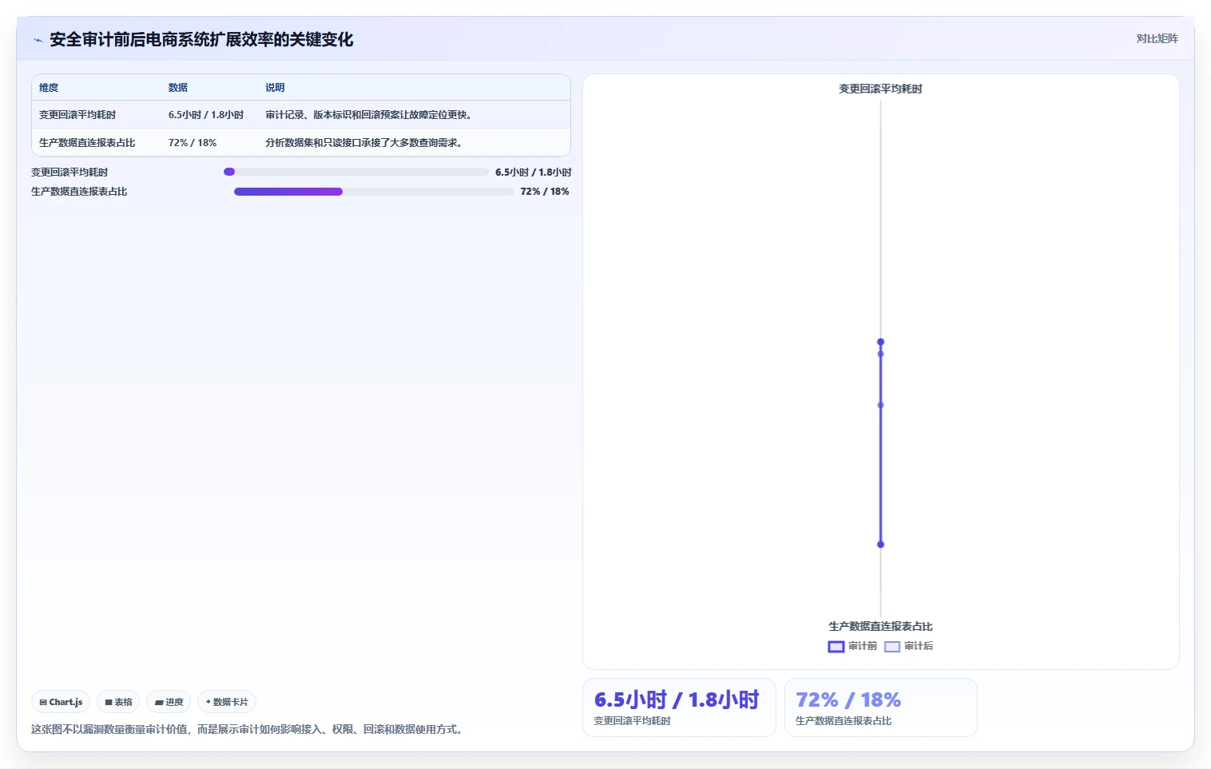Click the 数据 column header
Screen dimensions: 1211x769
pos(209,88)
